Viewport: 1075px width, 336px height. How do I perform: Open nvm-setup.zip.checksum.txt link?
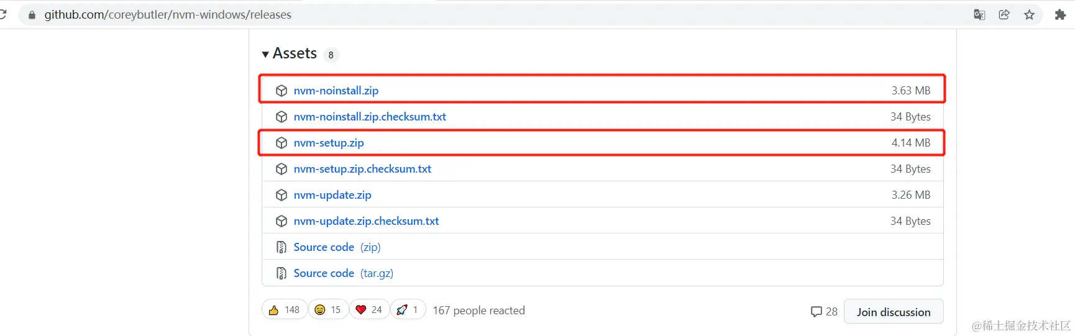pos(362,169)
